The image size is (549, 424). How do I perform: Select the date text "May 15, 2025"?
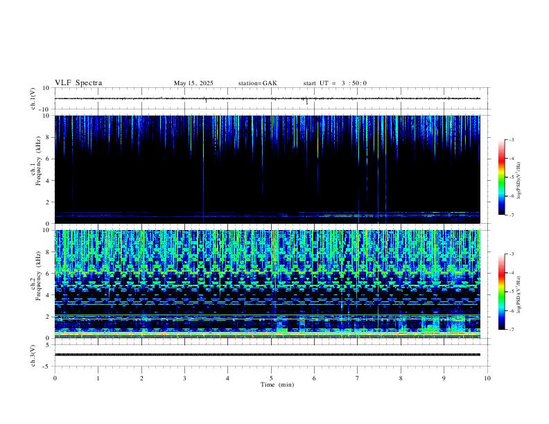(x=193, y=83)
